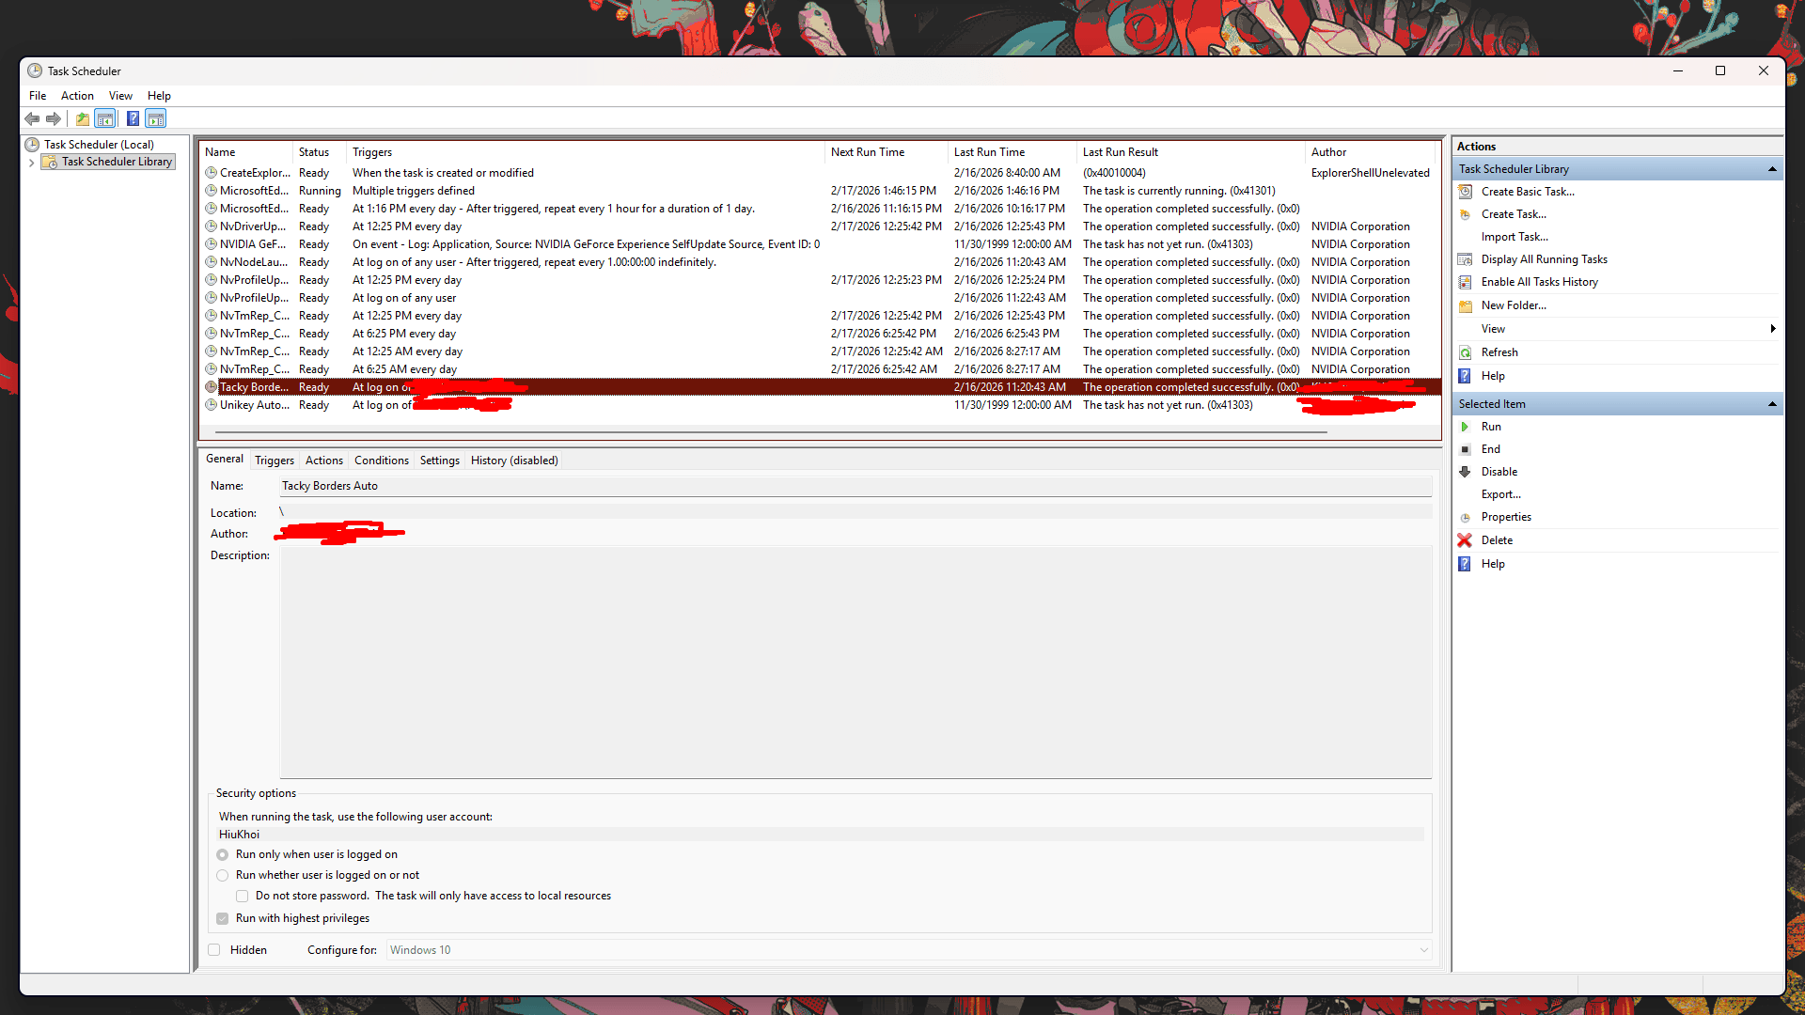1805x1015 pixels.
Task: Collapse the Selected Item actions section
Action: pos(1773,403)
